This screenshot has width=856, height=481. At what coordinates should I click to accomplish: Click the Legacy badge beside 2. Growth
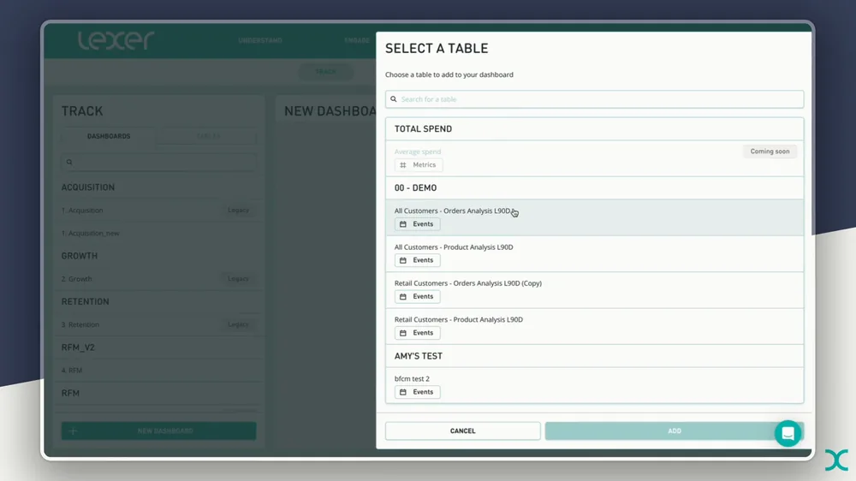tap(238, 279)
